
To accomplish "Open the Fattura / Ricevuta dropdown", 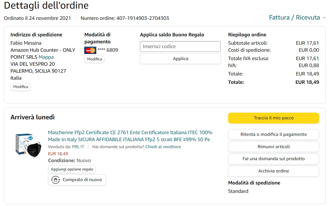I will [x=294, y=18].
